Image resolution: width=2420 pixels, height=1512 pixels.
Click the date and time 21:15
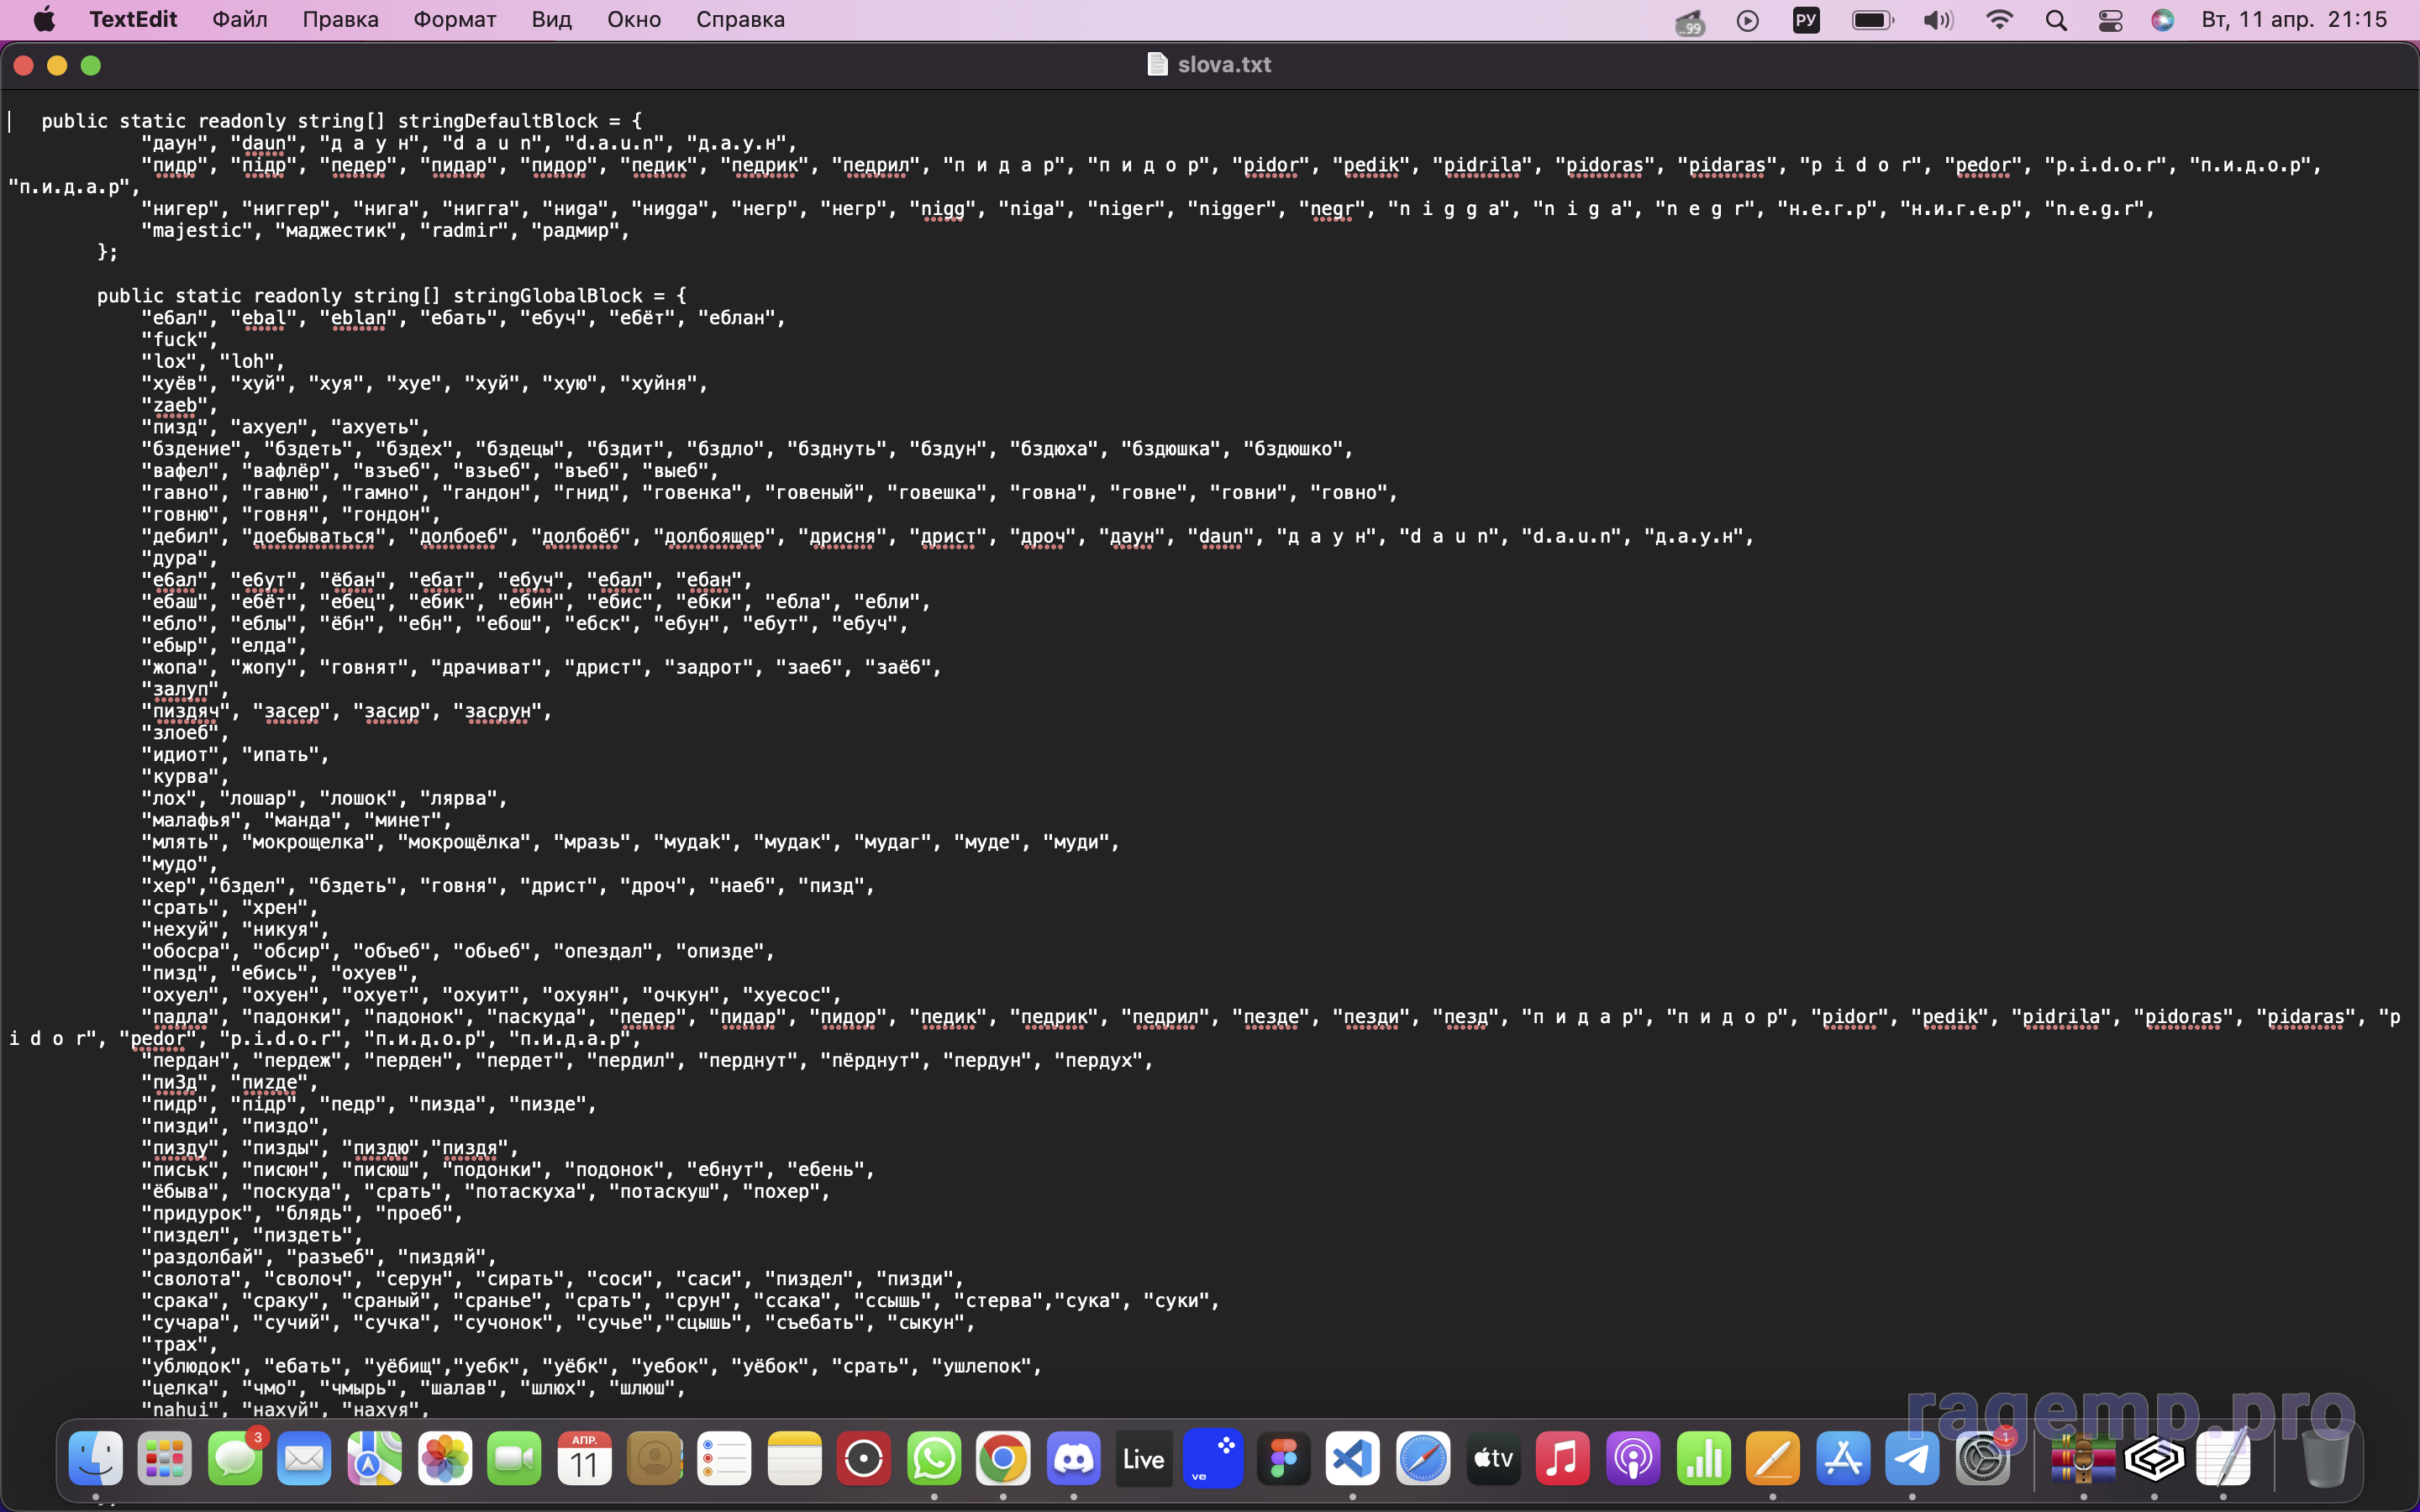pyautogui.click(x=2294, y=20)
